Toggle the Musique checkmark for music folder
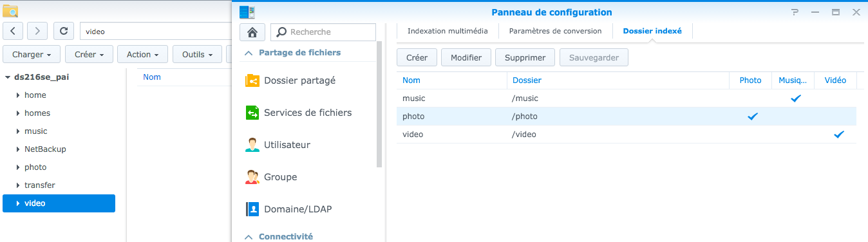The width and height of the screenshot is (868, 242). (x=796, y=98)
